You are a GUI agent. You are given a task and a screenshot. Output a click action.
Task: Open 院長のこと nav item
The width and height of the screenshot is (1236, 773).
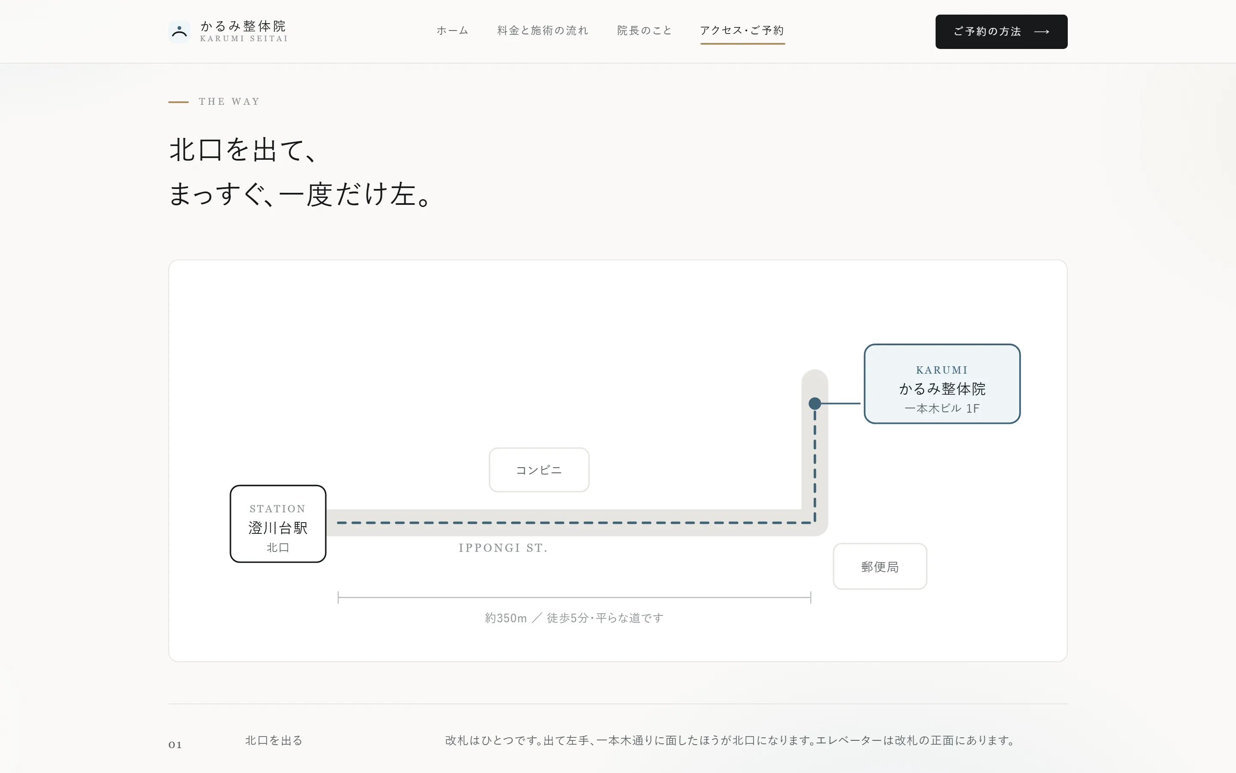coord(645,30)
